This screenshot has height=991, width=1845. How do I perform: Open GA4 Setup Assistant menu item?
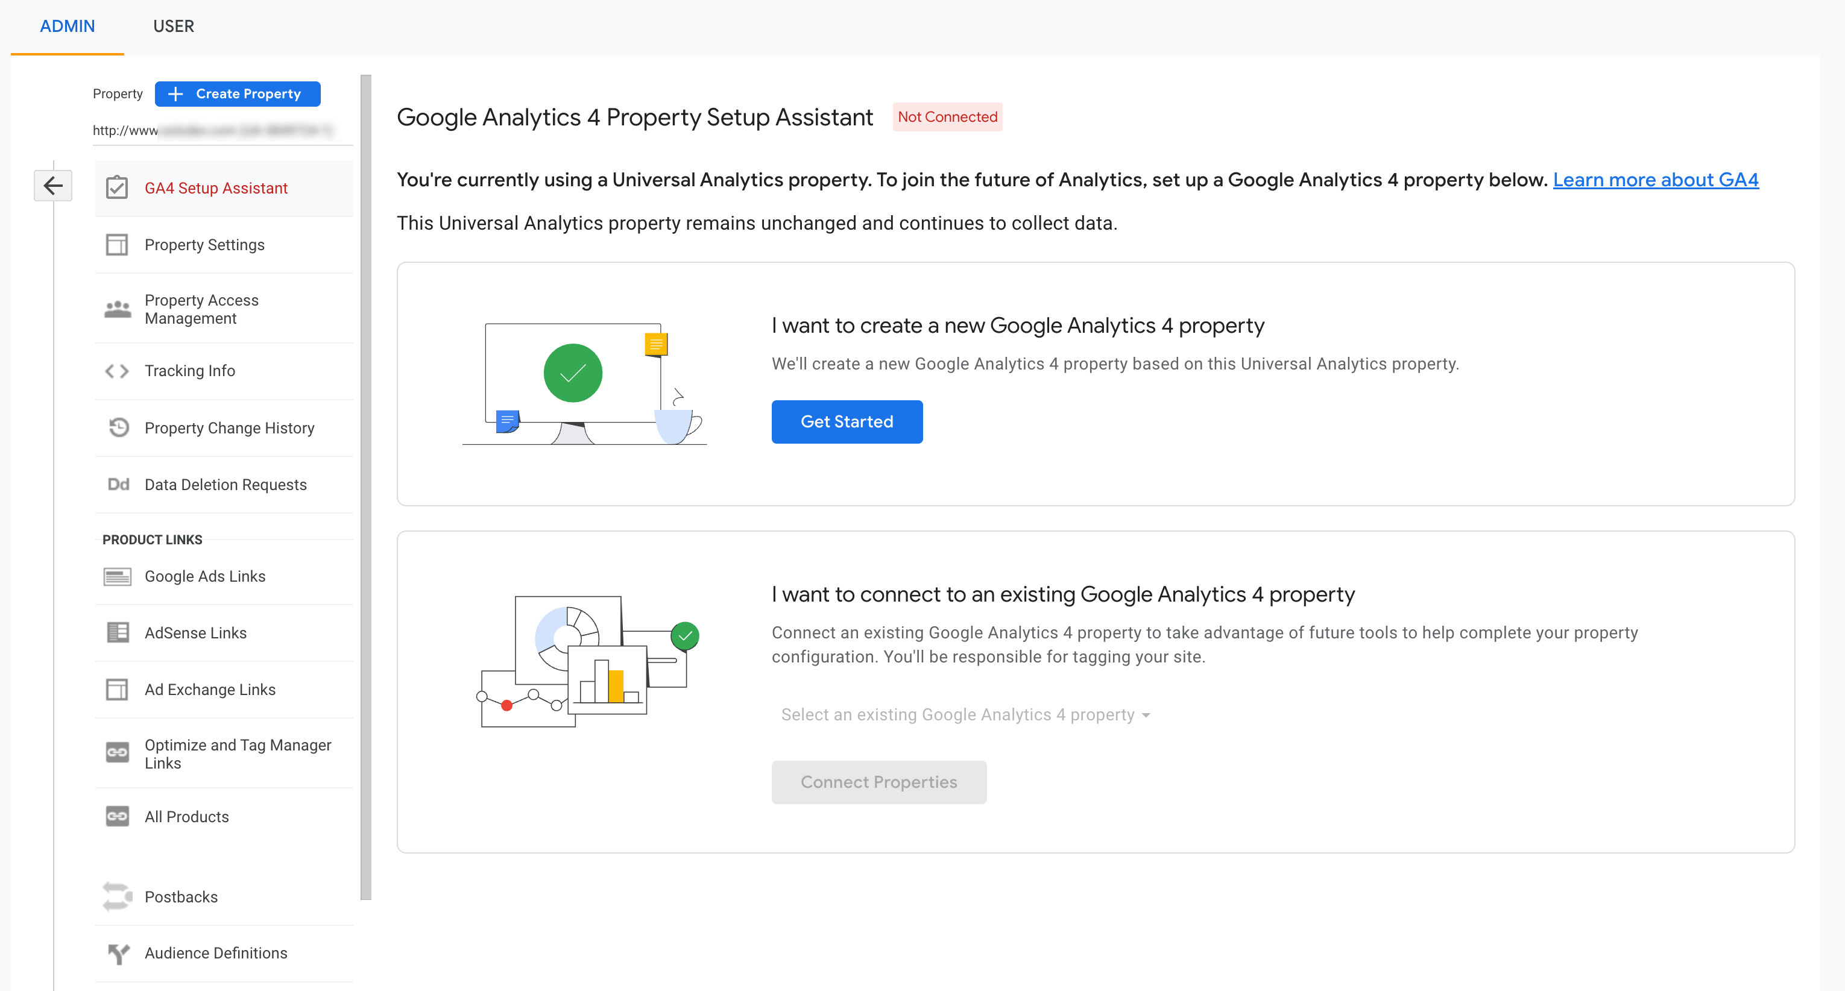(224, 188)
